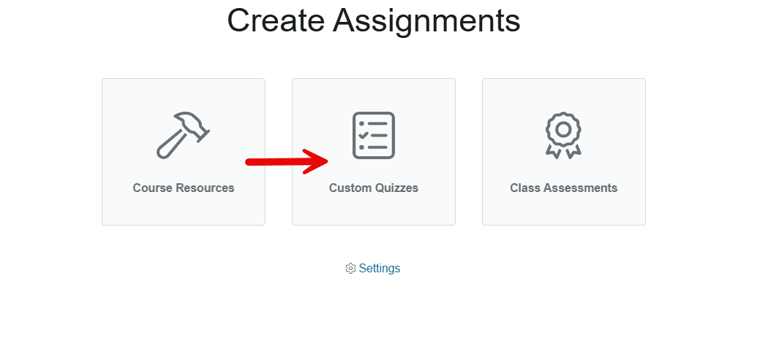Click the Class Assessments label text
The width and height of the screenshot is (768, 357).
click(x=564, y=188)
